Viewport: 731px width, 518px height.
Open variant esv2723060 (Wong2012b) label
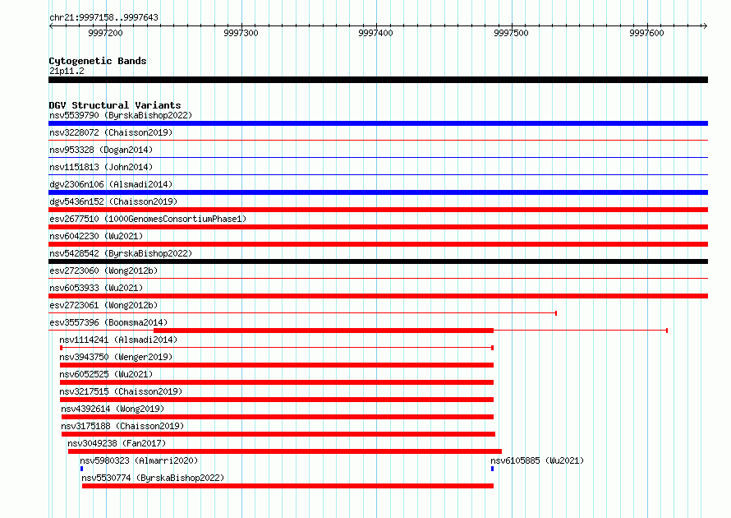pyautogui.click(x=103, y=271)
